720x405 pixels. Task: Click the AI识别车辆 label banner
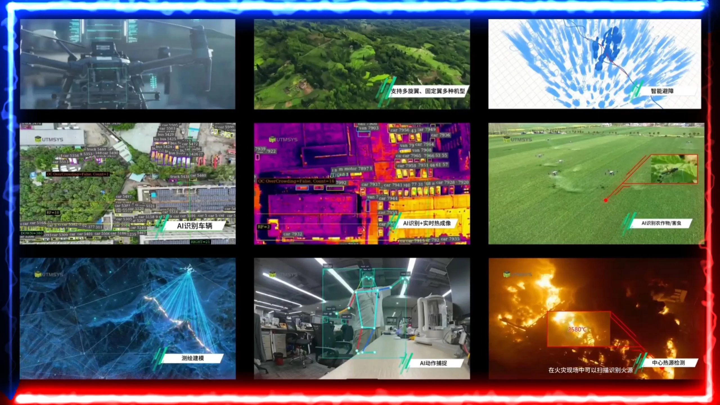pyautogui.click(x=194, y=226)
